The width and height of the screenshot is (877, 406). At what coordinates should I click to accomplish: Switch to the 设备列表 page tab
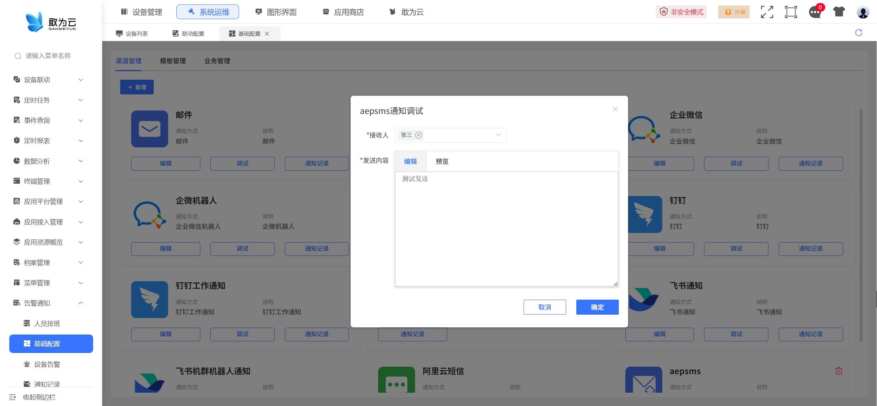[x=132, y=34]
